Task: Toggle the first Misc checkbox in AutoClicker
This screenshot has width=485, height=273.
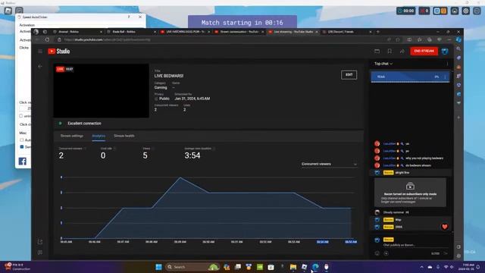Action: tap(22, 140)
